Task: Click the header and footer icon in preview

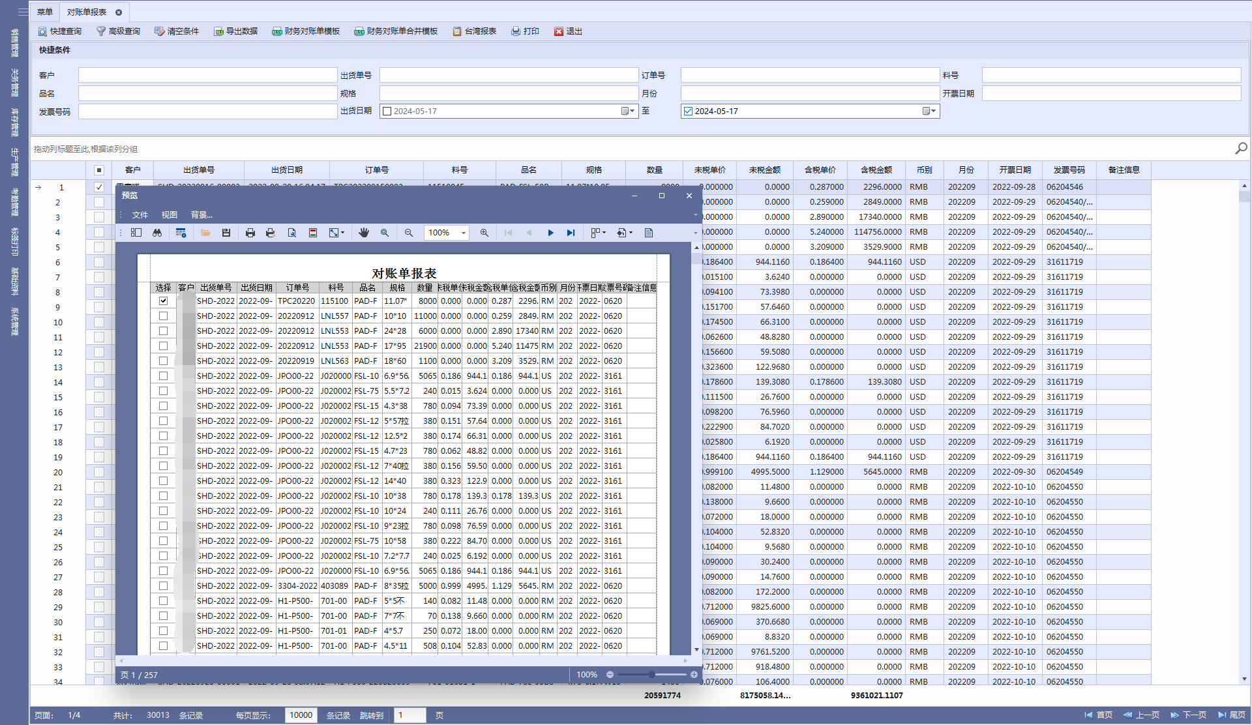Action: point(313,233)
